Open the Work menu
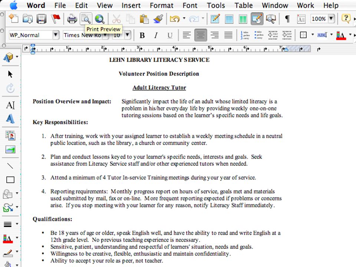Screen dimensions: 356x267 (x=305, y=5)
